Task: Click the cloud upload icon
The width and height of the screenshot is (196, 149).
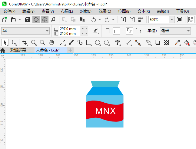Action: [x=45, y=20]
